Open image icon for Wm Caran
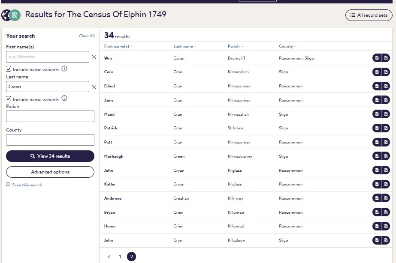The image size is (396, 263). coord(386,58)
